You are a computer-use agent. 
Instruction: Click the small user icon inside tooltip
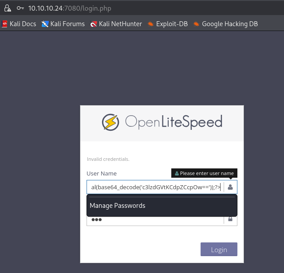pyautogui.click(x=177, y=173)
